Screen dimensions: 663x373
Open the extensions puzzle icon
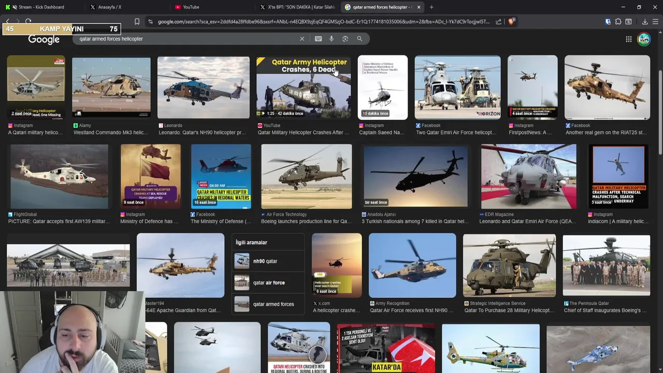click(618, 22)
